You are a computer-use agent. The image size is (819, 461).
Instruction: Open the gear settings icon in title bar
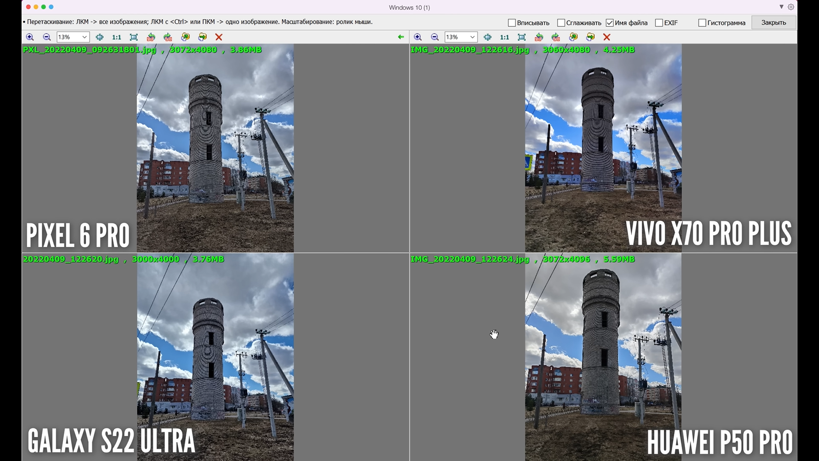point(791,7)
